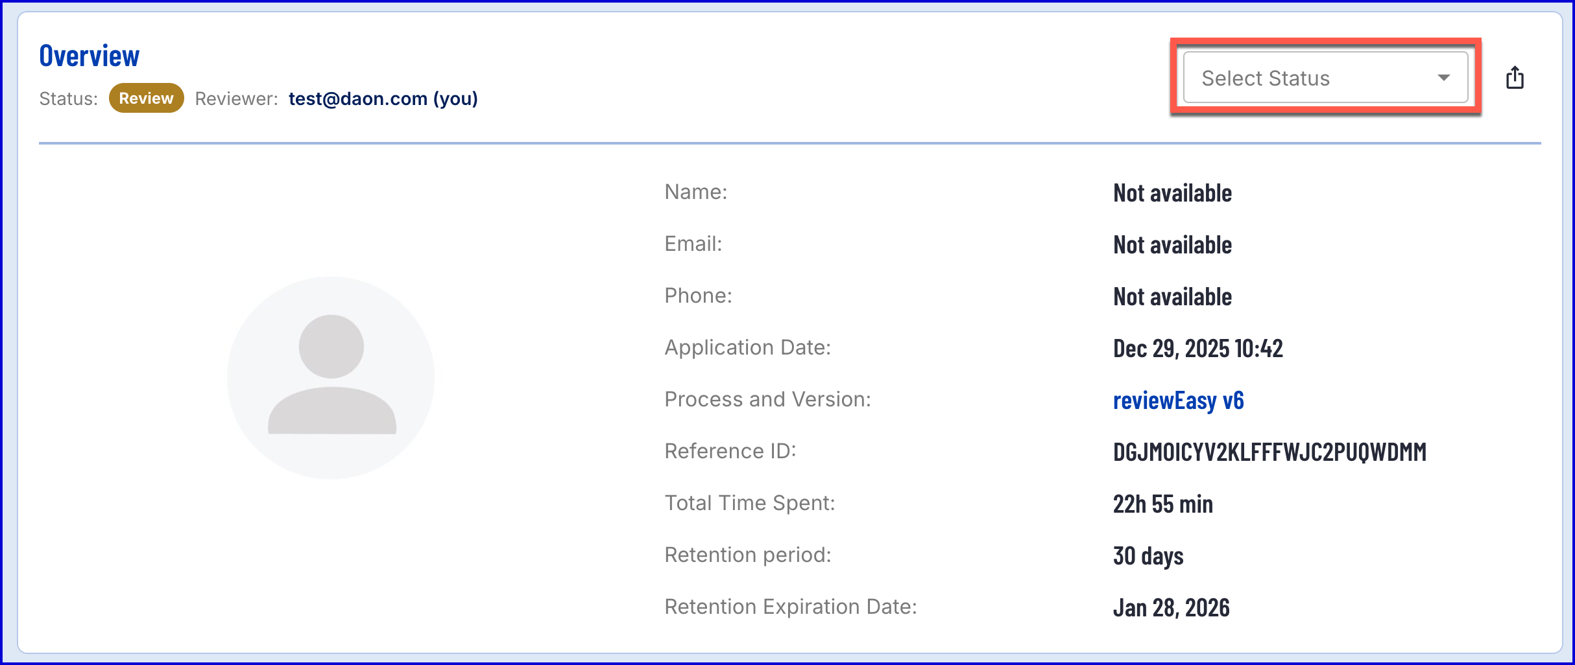1575x665 pixels.
Task: Select the Reference ID value DGJMOICYV2KLFFFWJC2PUQWDMM
Action: pyautogui.click(x=1269, y=452)
